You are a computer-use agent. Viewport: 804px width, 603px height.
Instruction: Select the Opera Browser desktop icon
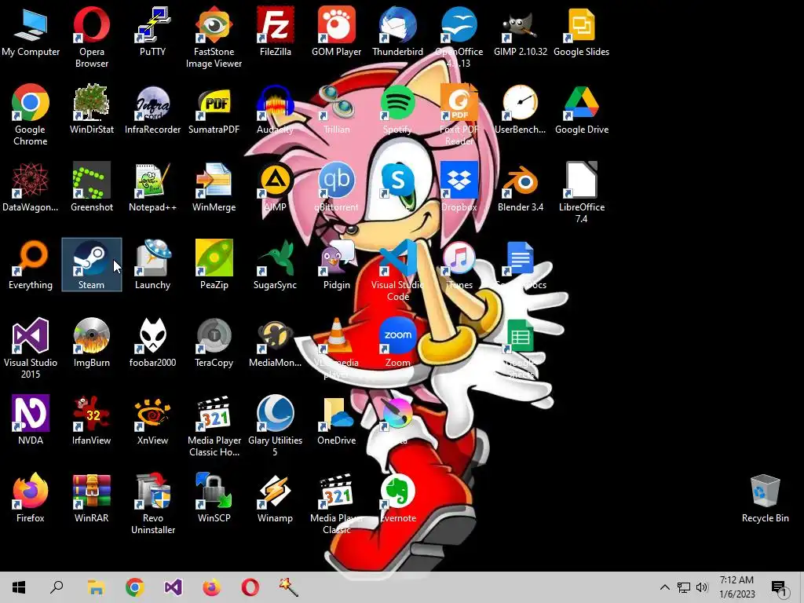pos(91,25)
